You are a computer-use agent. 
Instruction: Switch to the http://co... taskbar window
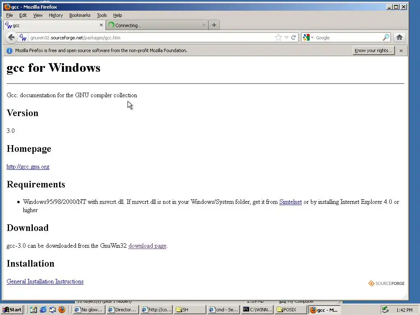156,310
